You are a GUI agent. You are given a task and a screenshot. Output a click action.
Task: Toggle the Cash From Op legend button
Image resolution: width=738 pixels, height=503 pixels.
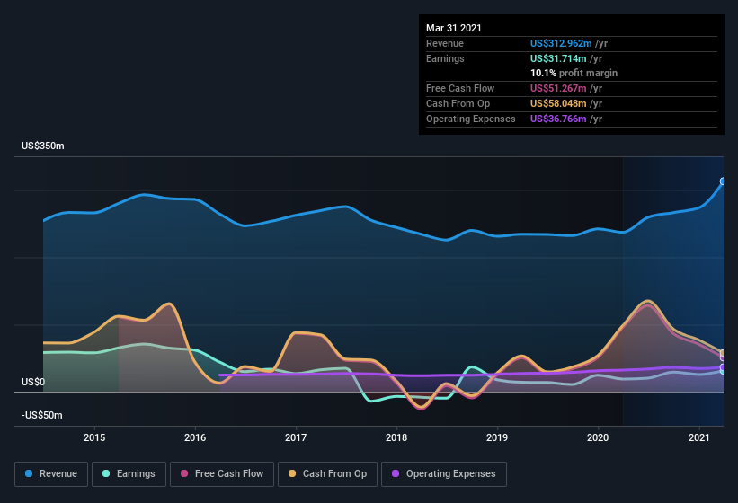[x=327, y=474]
